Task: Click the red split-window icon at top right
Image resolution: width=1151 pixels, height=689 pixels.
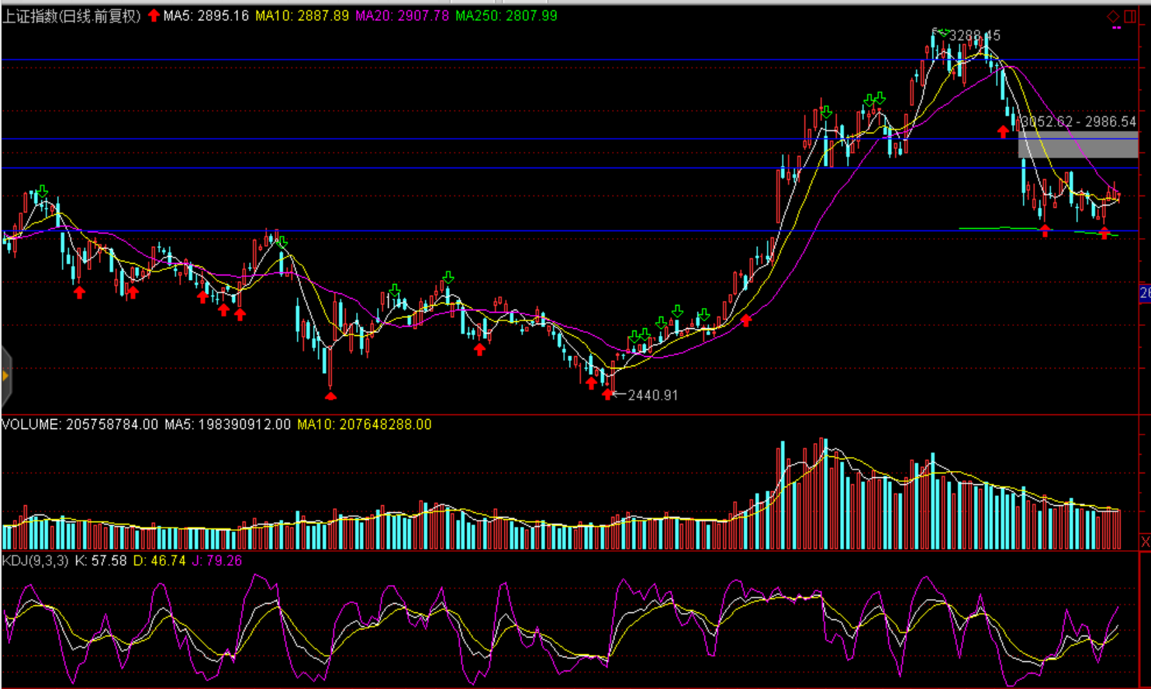Action: pos(1130,16)
